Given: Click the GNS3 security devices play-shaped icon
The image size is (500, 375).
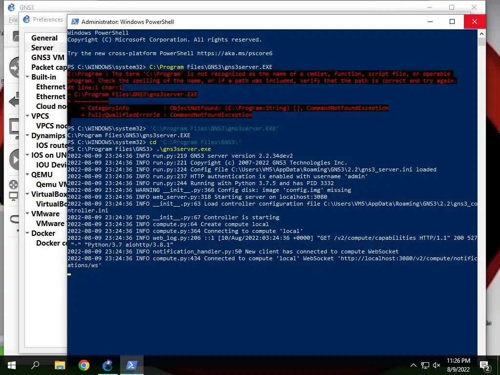Looking at the screenshot, I should coord(15,159).
